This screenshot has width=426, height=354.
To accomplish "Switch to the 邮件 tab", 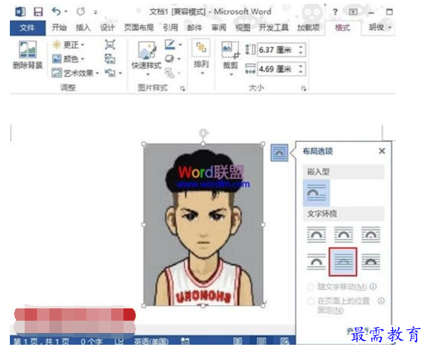I will coord(194,27).
